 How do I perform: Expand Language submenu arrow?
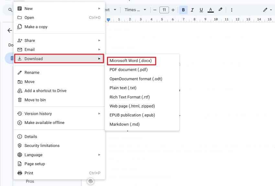[x=99, y=155]
